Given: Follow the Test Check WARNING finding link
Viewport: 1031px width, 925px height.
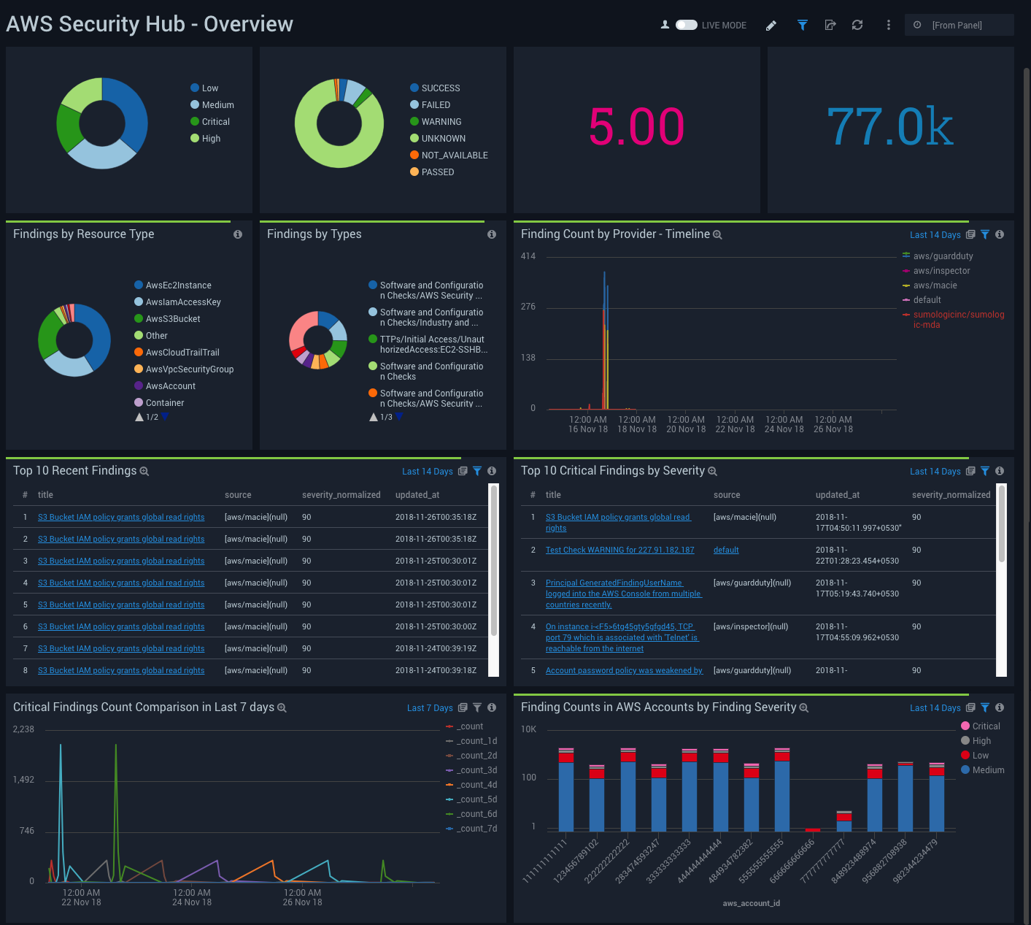Looking at the screenshot, I should pyautogui.click(x=619, y=550).
